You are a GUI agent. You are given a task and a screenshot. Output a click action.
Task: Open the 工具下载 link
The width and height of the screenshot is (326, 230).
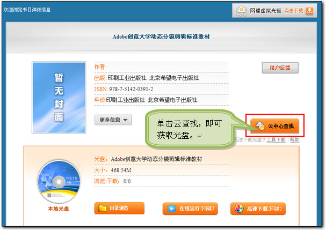[276, 139]
